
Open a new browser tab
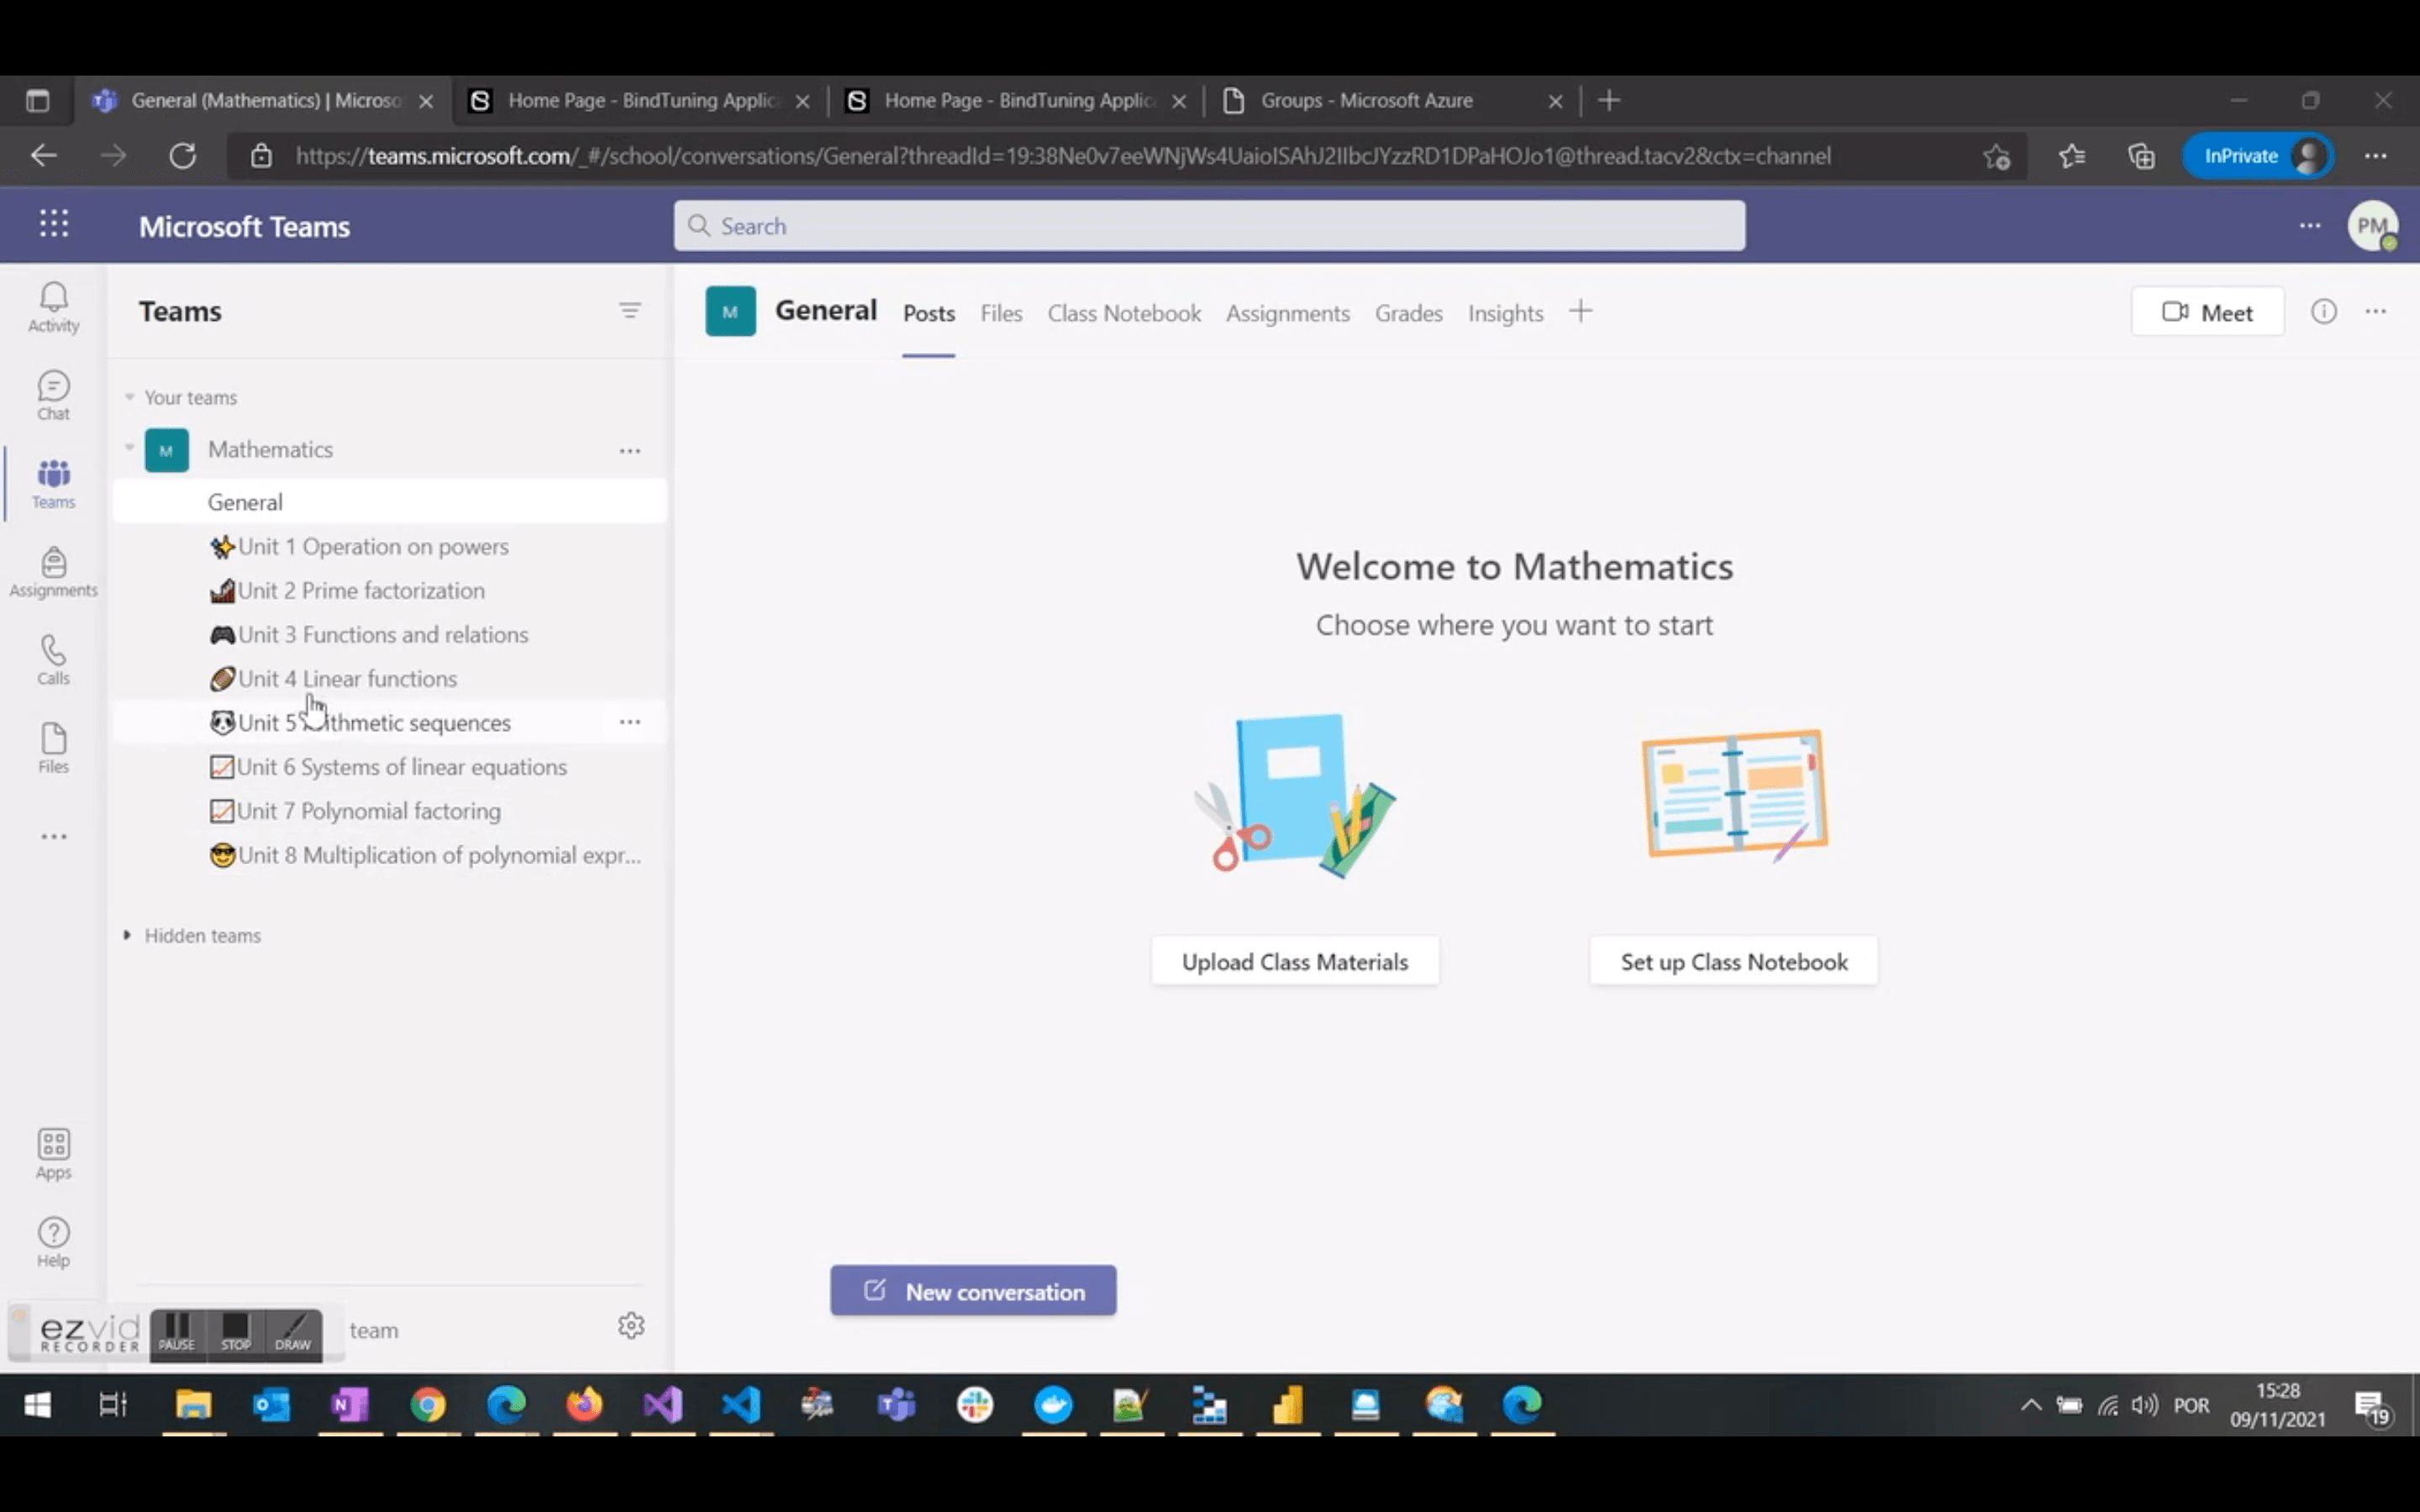pos(1609,100)
